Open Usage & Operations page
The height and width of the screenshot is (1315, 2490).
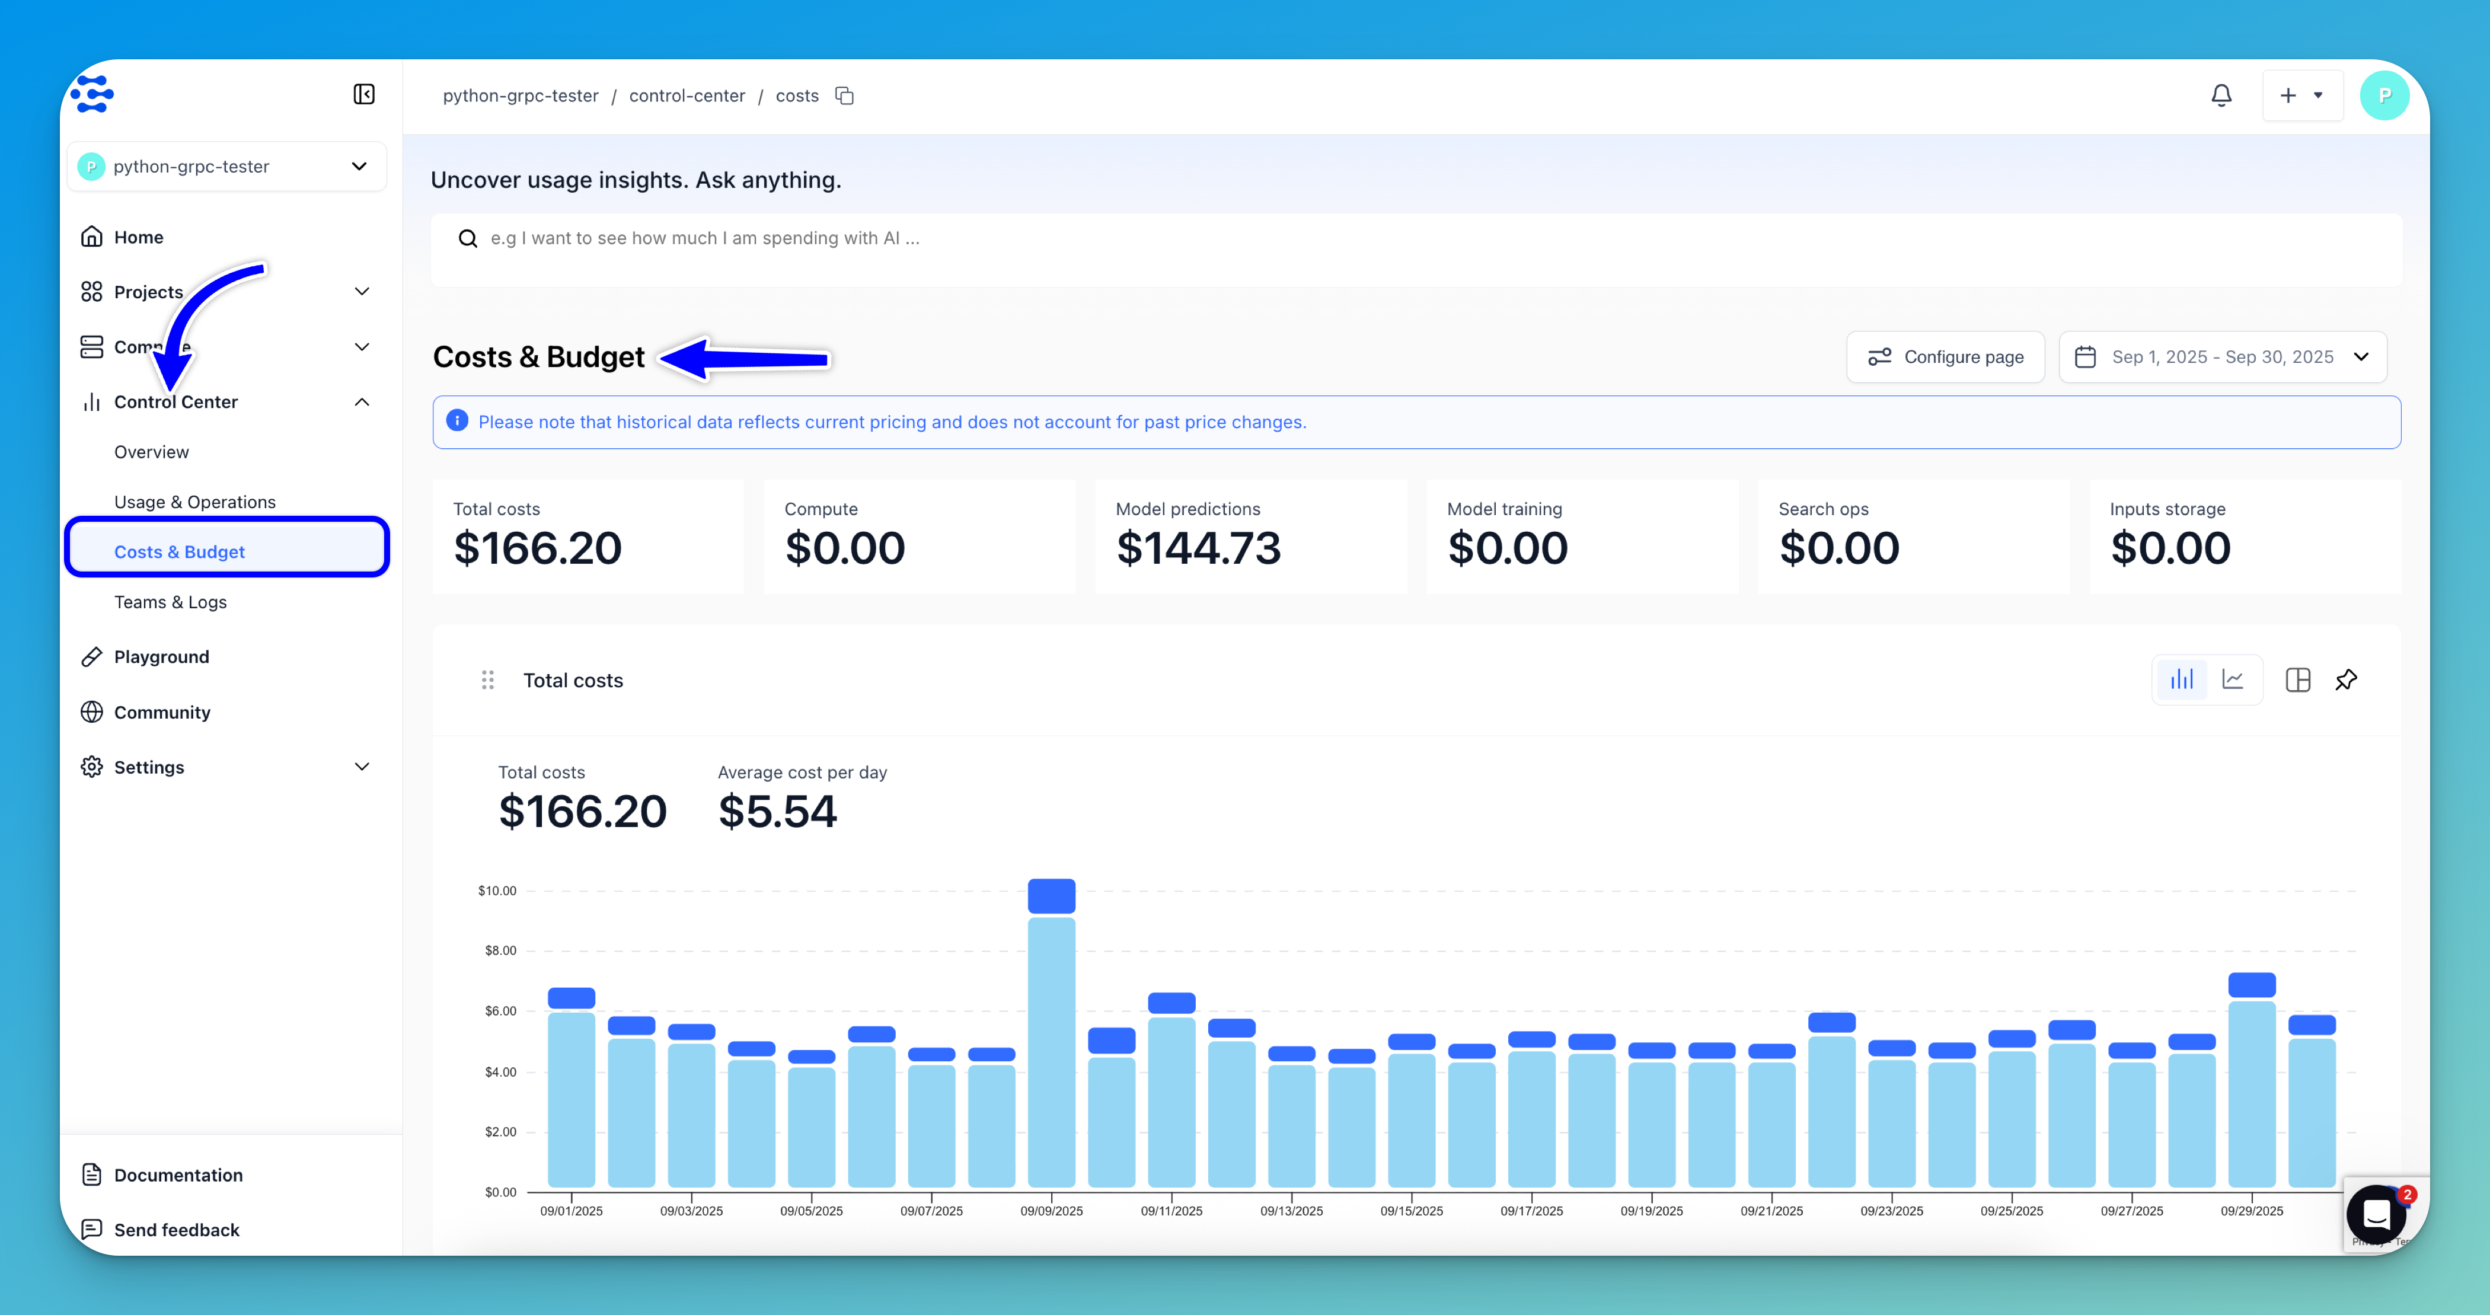(194, 502)
